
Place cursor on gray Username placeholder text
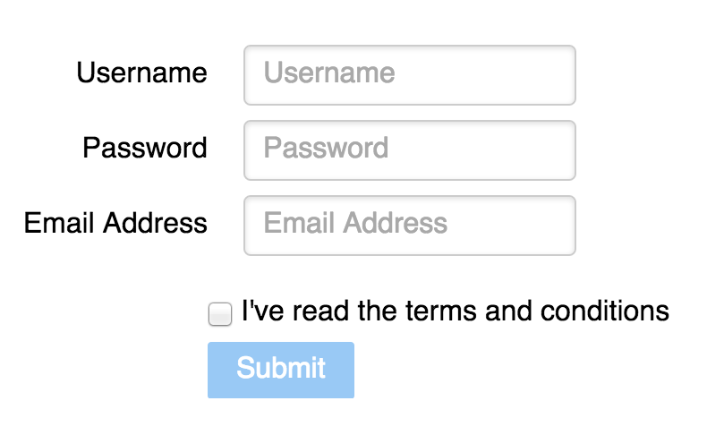[329, 72]
